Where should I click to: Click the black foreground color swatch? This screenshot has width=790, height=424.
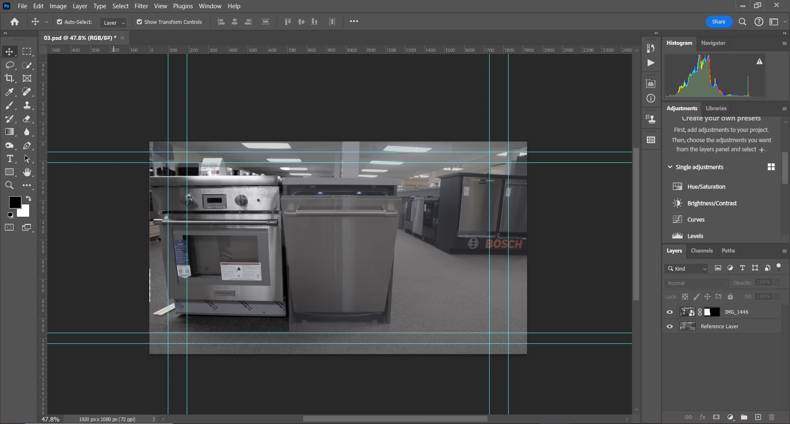tap(15, 202)
